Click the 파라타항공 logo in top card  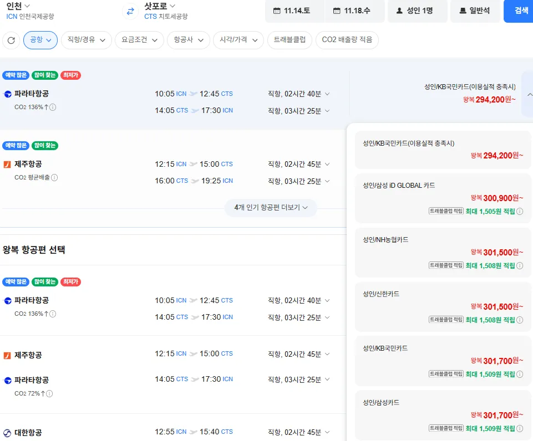pyautogui.click(x=7, y=94)
